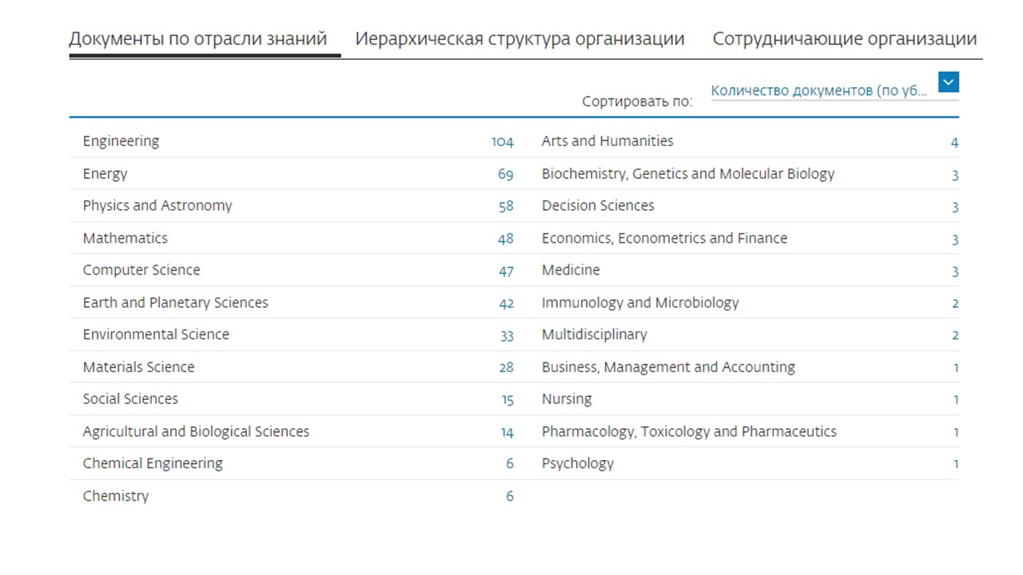Open Biochemistry, Genetics and Molecular Biology
Image resolution: width=1023 pixels, height=575 pixels.
(687, 174)
